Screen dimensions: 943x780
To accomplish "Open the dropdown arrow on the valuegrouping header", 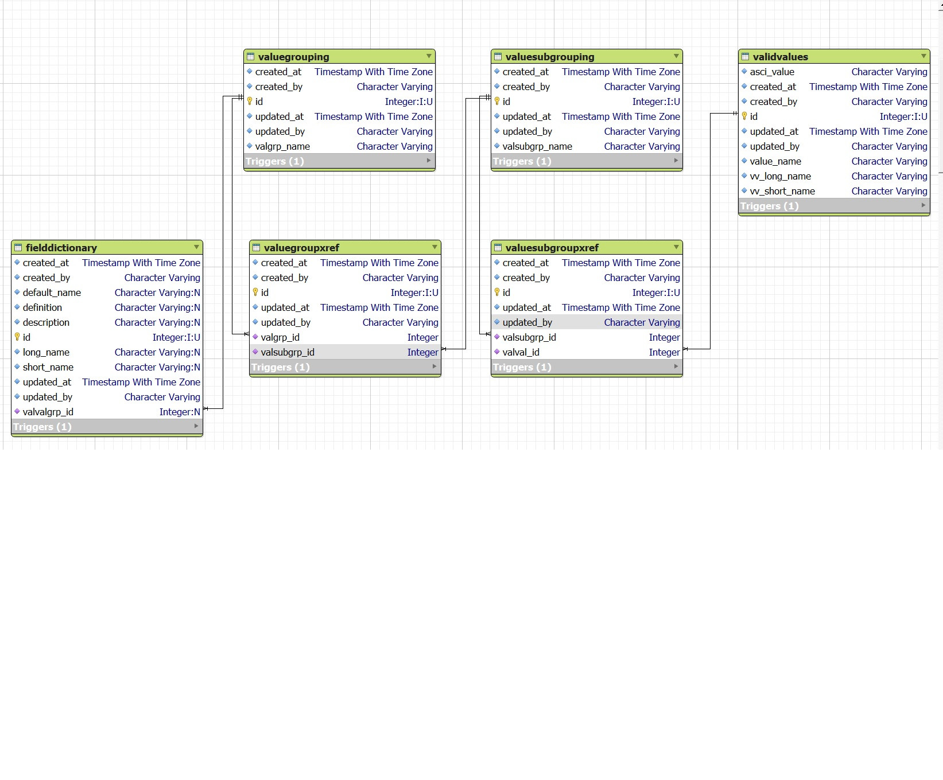I will [x=429, y=56].
